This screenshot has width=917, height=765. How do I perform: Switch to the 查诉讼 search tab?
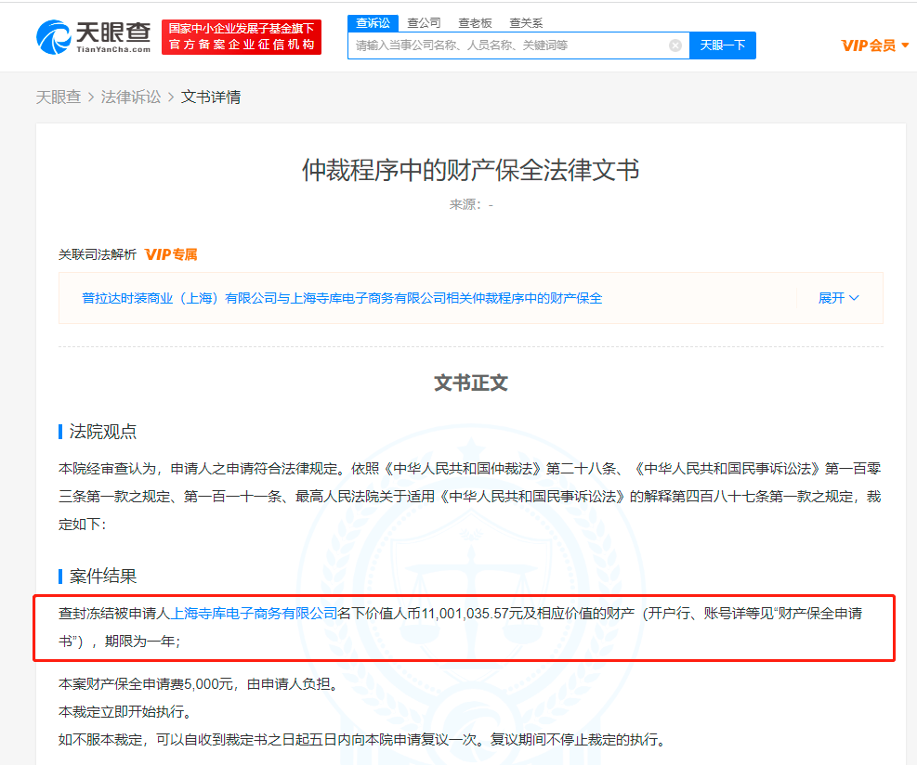pos(373,23)
